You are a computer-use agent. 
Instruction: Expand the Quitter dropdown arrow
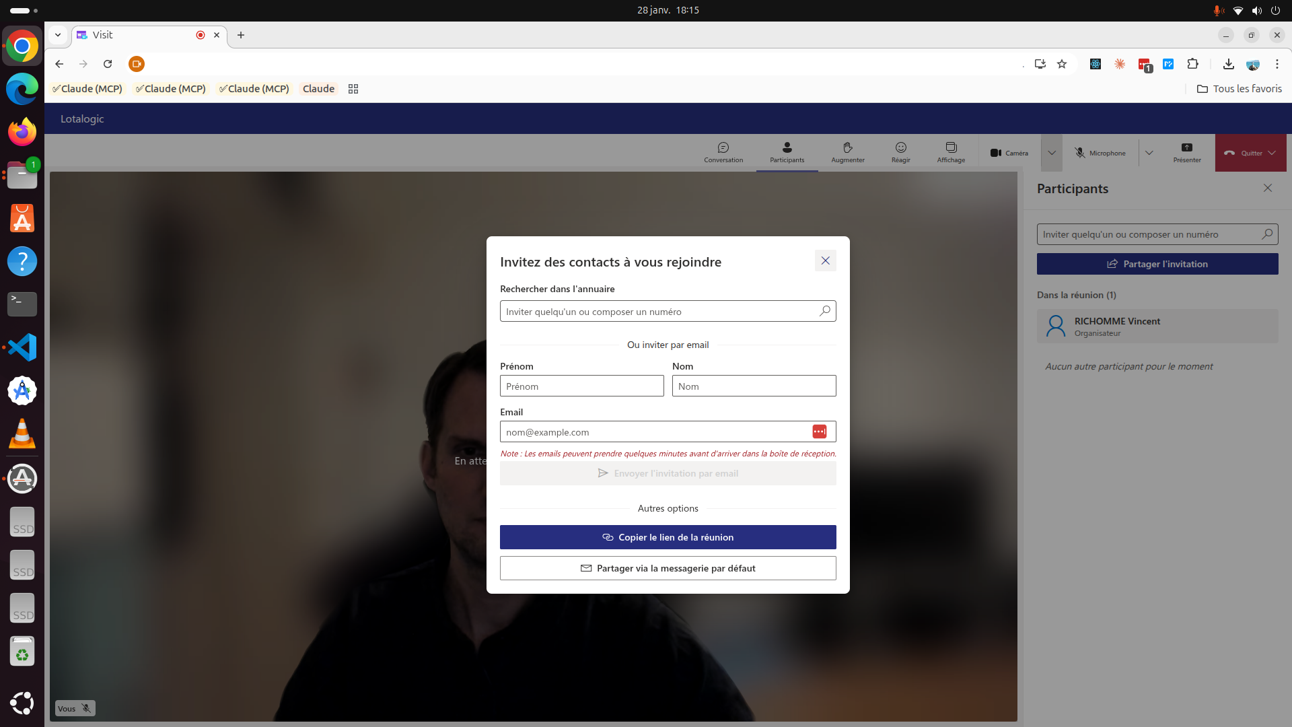coord(1272,153)
